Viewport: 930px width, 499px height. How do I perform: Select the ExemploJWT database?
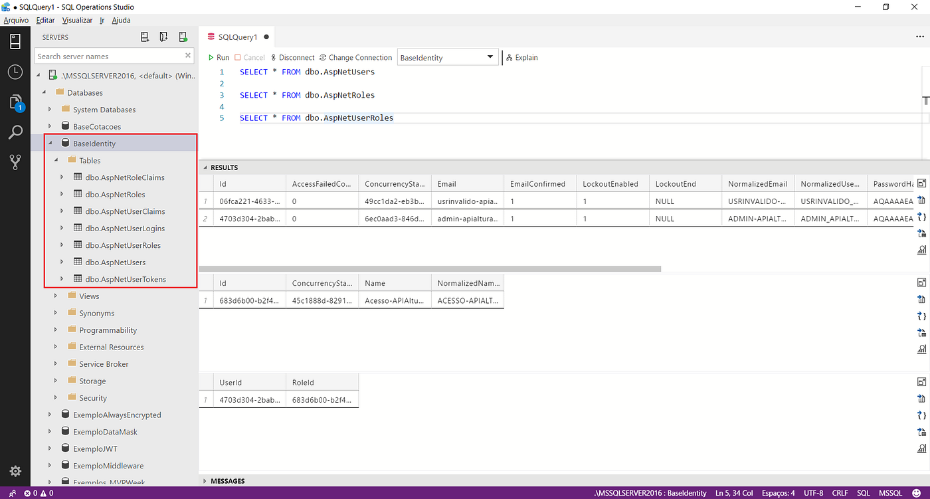click(x=95, y=449)
